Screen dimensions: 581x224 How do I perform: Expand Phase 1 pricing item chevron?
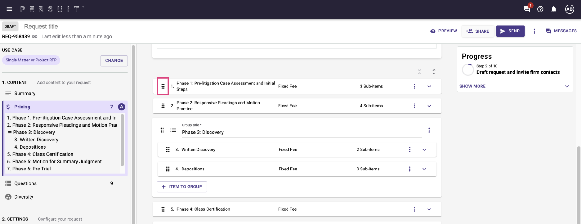coord(429,86)
